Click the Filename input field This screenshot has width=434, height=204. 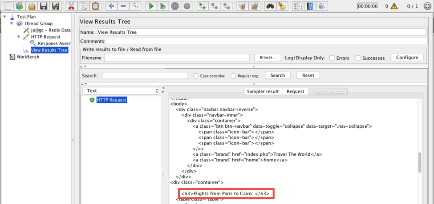[x=178, y=58]
